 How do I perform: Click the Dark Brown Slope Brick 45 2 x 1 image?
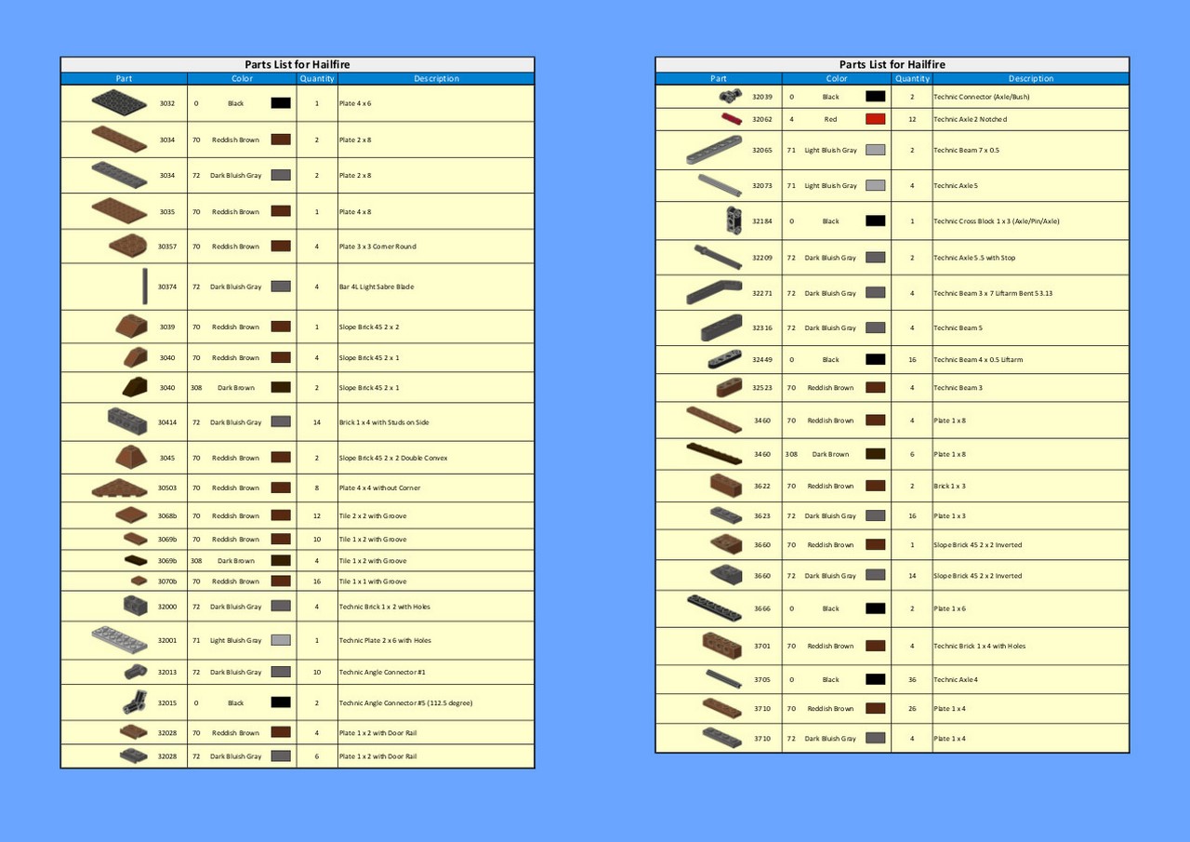(x=135, y=387)
